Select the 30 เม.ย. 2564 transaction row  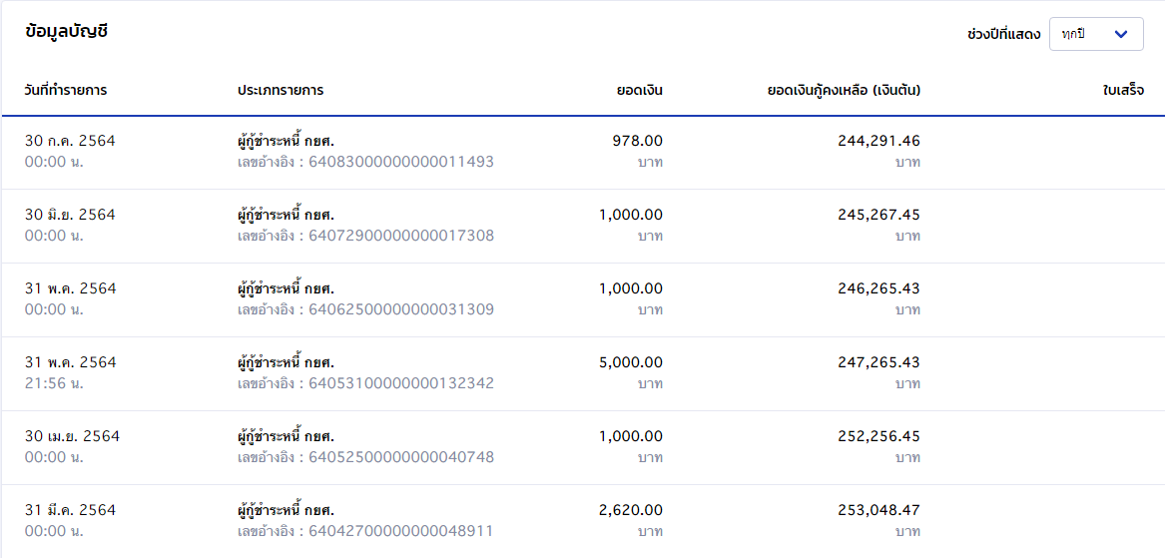pos(583,447)
